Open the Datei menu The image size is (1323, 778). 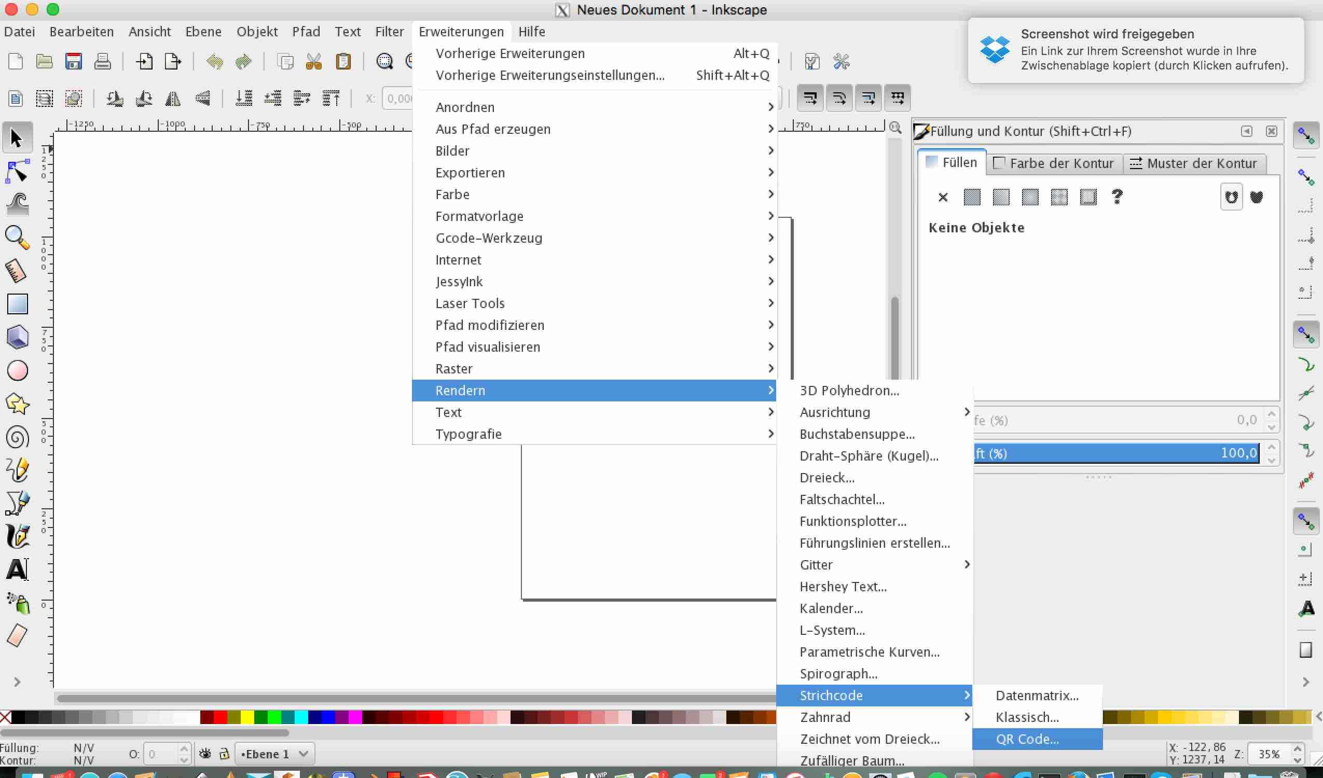pyautogui.click(x=19, y=32)
